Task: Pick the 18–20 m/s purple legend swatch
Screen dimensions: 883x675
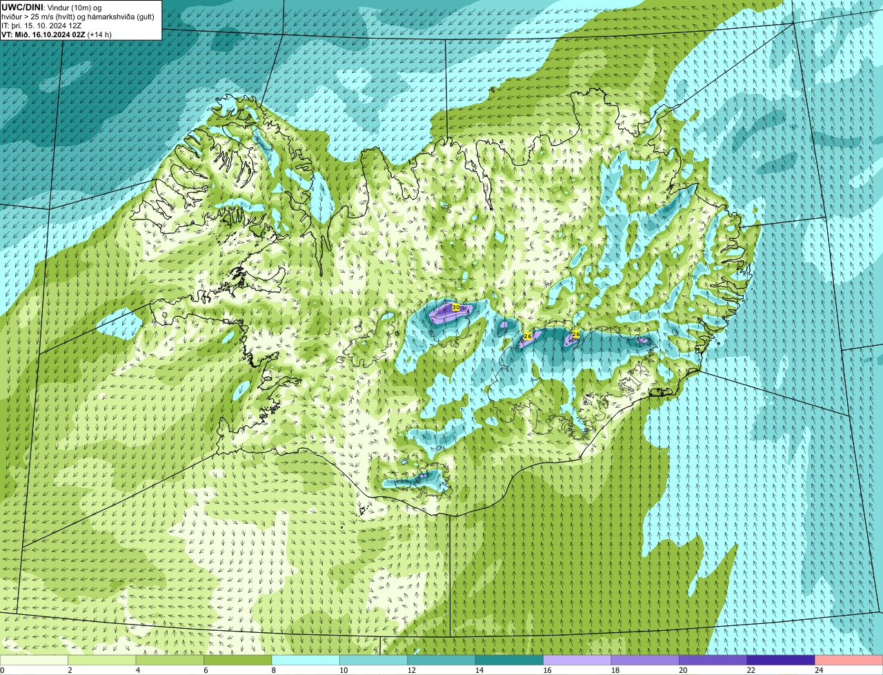Action: pos(645,660)
